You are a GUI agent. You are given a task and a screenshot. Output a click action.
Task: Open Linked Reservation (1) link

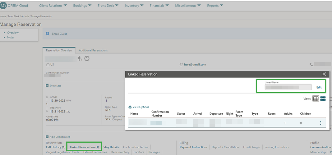click(x=85, y=147)
